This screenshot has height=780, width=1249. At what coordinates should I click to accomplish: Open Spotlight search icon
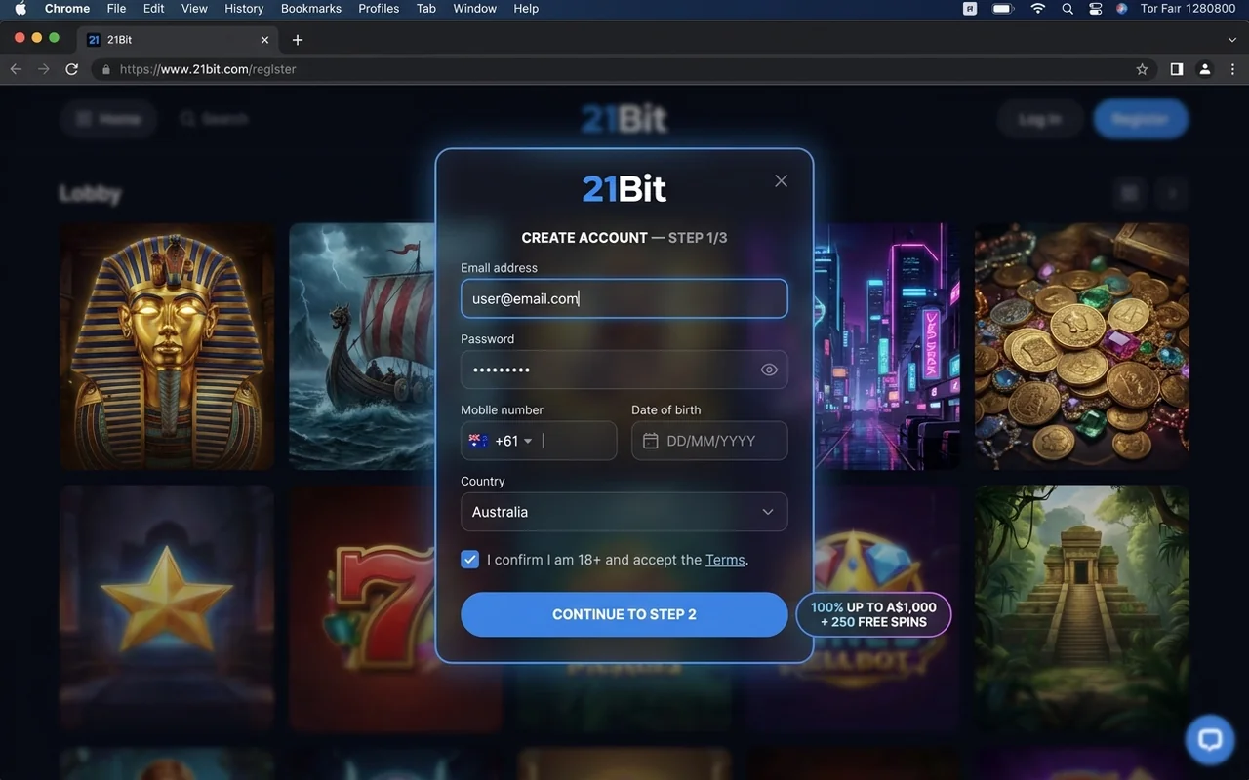tap(1068, 9)
